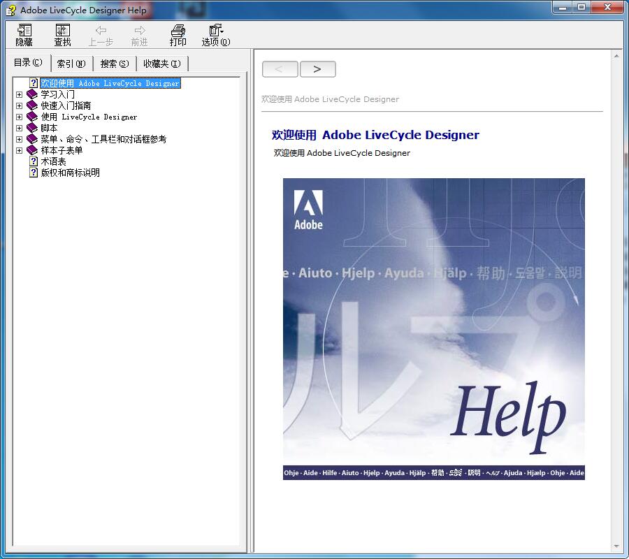This screenshot has height=559, width=629.
Task: Expand the 菜单、命令、工具栏和对话框参考 node
Action: point(19,139)
